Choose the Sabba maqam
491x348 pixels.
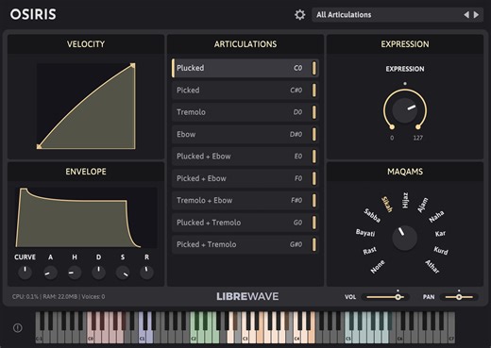click(x=372, y=215)
